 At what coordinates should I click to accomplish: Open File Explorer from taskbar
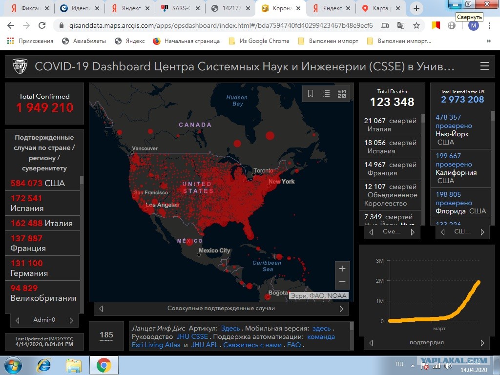(x=74, y=365)
